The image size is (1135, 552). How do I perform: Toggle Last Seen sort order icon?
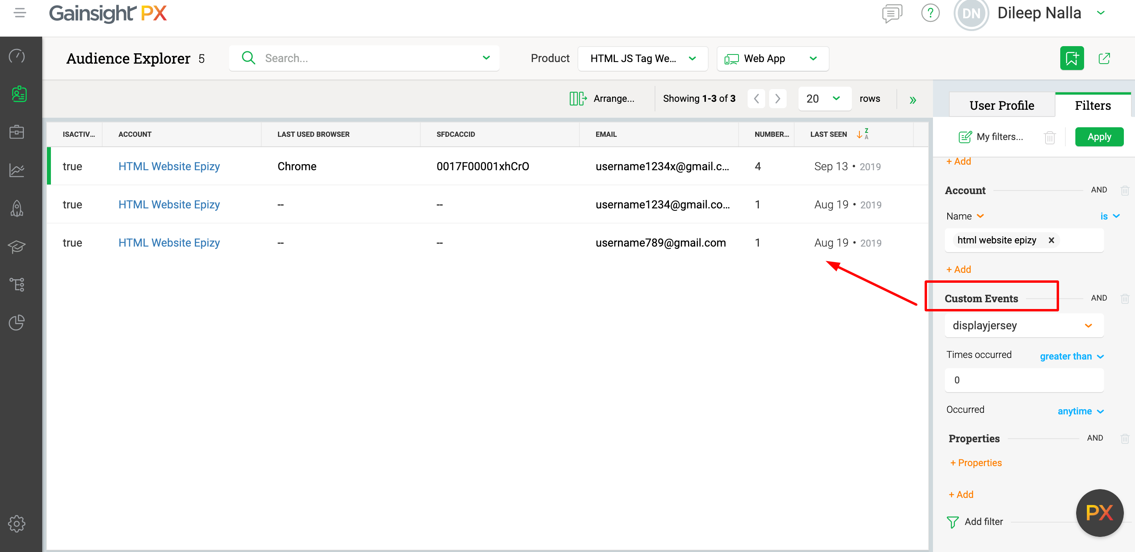pos(862,134)
